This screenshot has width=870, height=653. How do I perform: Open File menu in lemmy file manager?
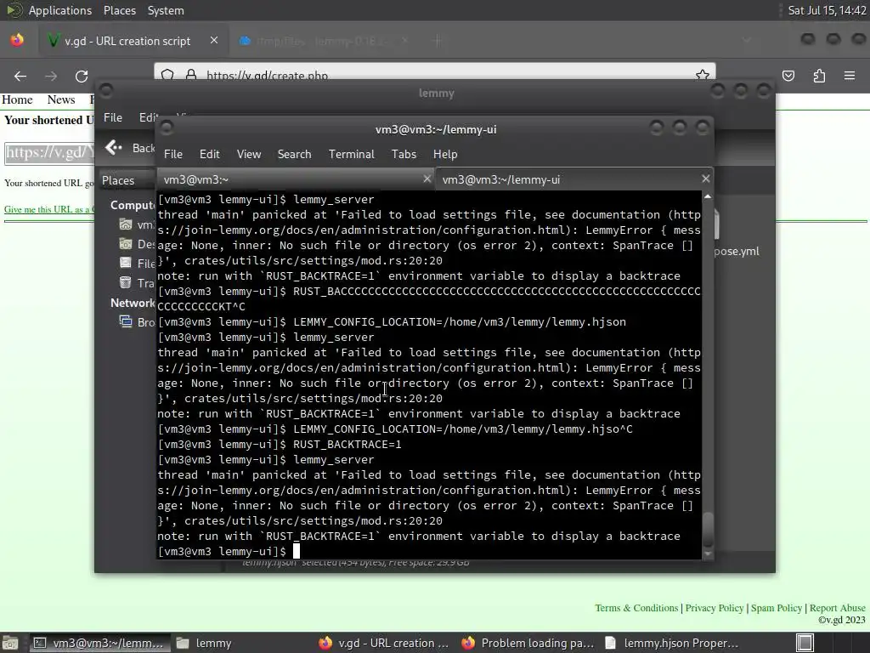(113, 117)
